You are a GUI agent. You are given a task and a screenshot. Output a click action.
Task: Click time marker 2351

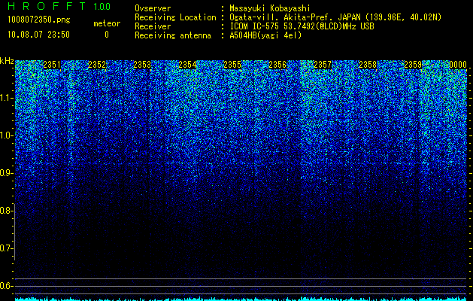point(52,65)
